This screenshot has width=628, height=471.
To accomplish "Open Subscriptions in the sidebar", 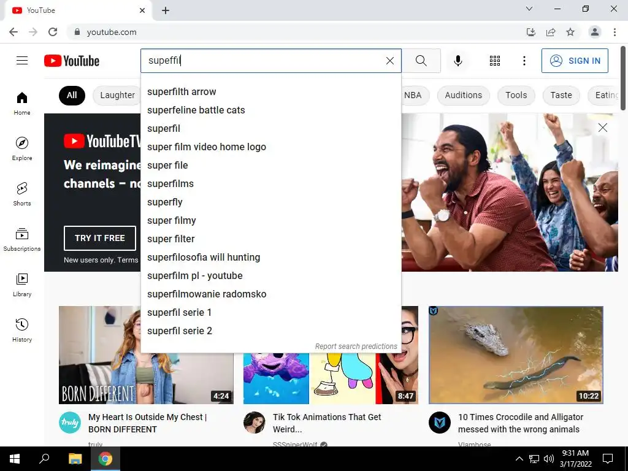I will [x=22, y=240].
